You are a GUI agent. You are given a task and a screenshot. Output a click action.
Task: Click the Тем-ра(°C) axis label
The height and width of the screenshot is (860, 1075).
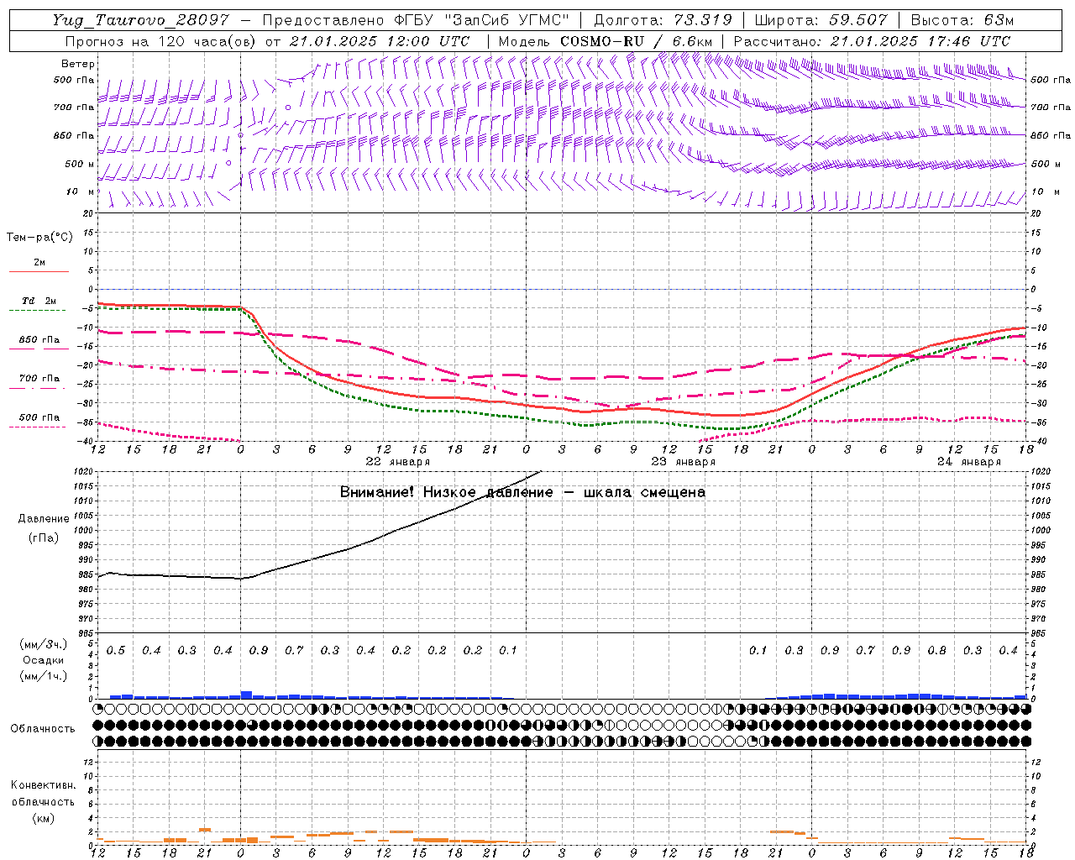39,238
